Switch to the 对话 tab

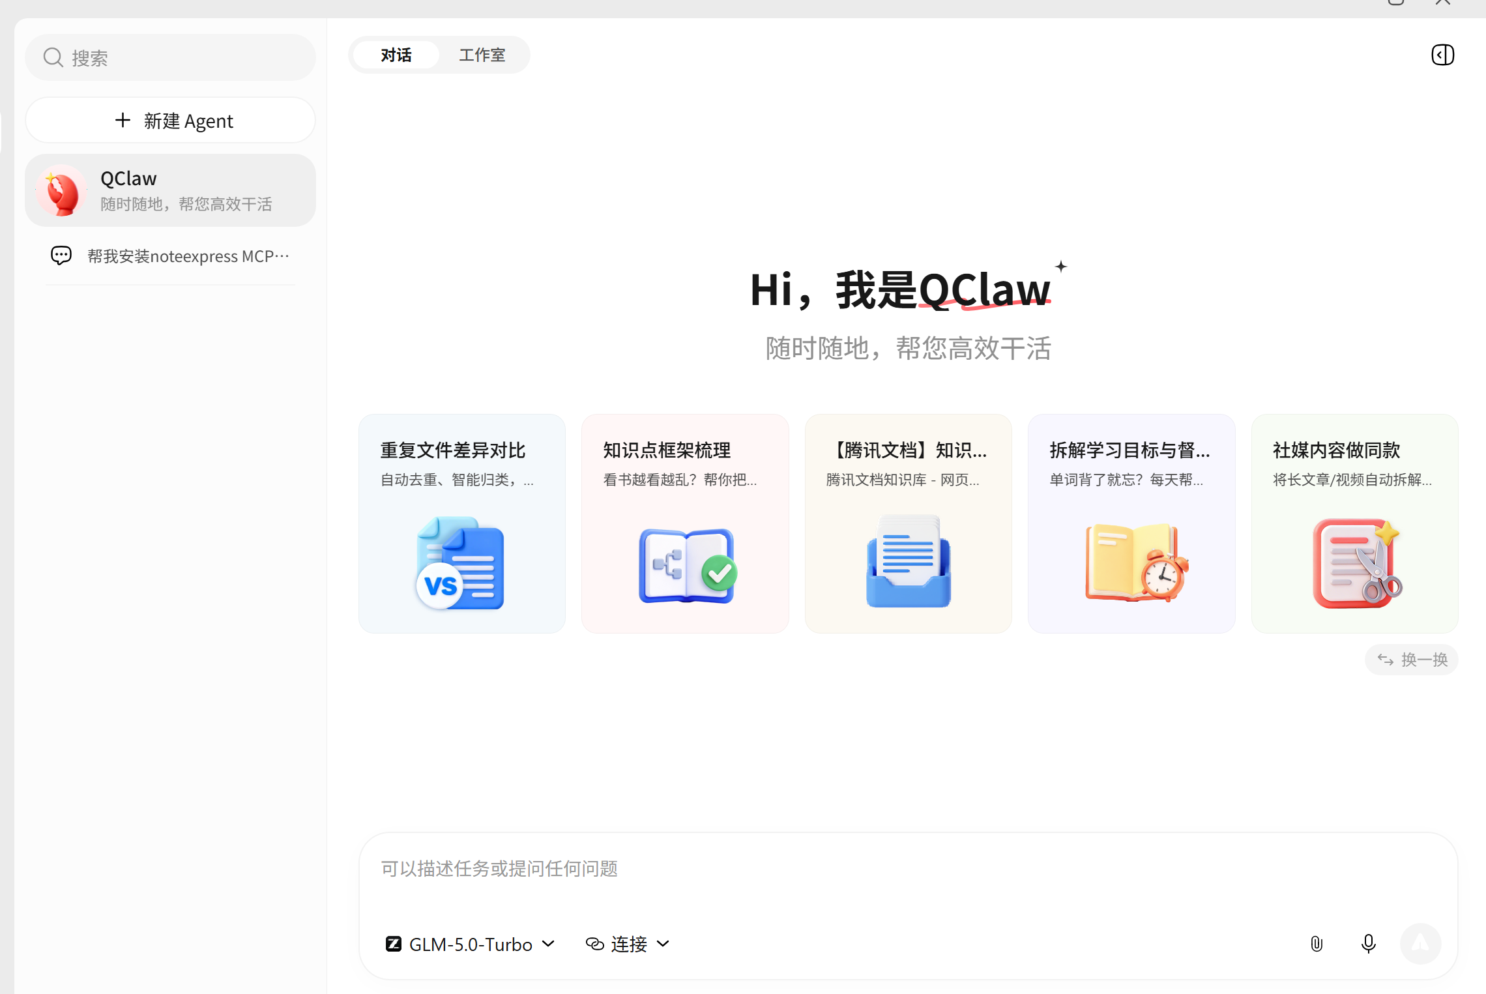tap(396, 55)
